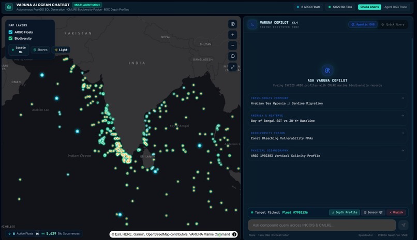The width and height of the screenshot is (417, 240).
Task: Click the map fullscreen expand icon
Action: click(x=233, y=67)
